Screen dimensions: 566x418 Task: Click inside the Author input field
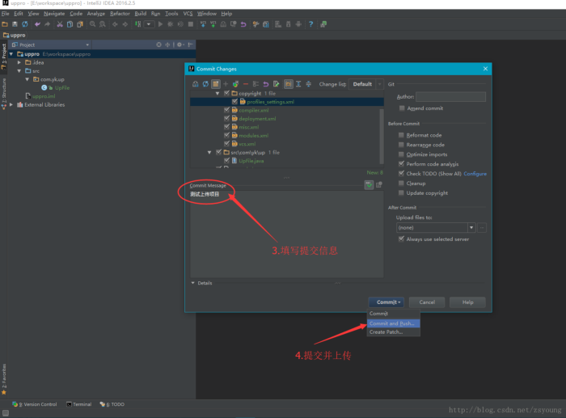tap(450, 96)
